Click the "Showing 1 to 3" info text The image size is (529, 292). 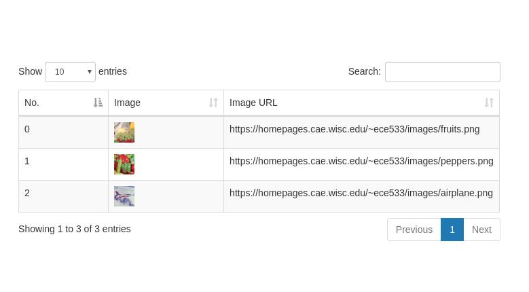(x=75, y=229)
